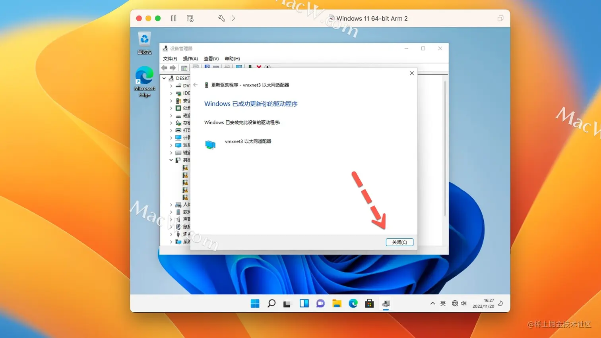Viewport: 601px width, 338px height.
Task: Open the 查看(V) menu in Device Manager
Action: pyautogui.click(x=211, y=58)
